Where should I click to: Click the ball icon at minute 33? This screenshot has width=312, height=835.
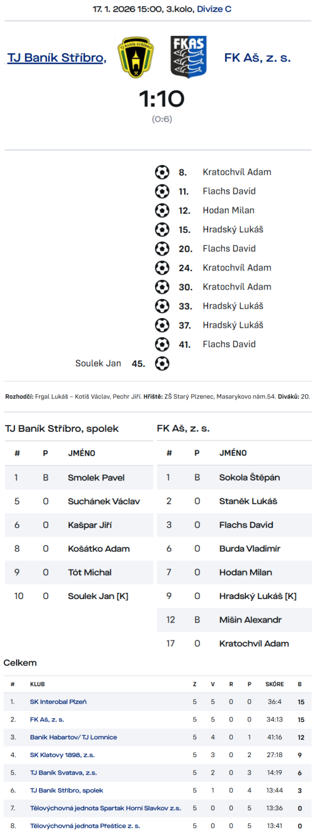point(162,306)
